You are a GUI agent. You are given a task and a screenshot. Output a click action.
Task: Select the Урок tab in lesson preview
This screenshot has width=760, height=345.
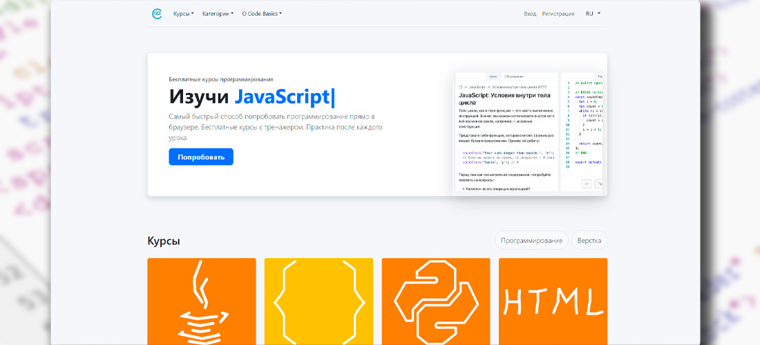coord(493,77)
